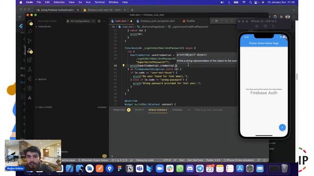Image resolution: width=314 pixels, height=176 pixels.
Task: Click the iPhone 13 device selector in status bar
Action: click(x=239, y=160)
